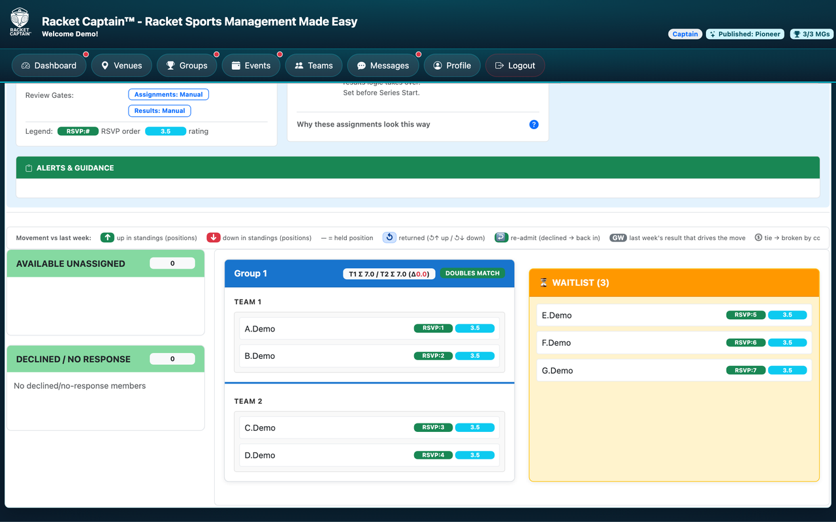The height and width of the screenshot is (522, 836).
Task: Expand 'Why these assignments look this way'
Action: 418,125
